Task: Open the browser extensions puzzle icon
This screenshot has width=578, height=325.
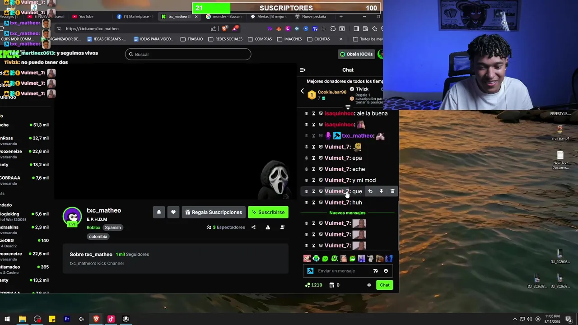Action: coord(333,28)
